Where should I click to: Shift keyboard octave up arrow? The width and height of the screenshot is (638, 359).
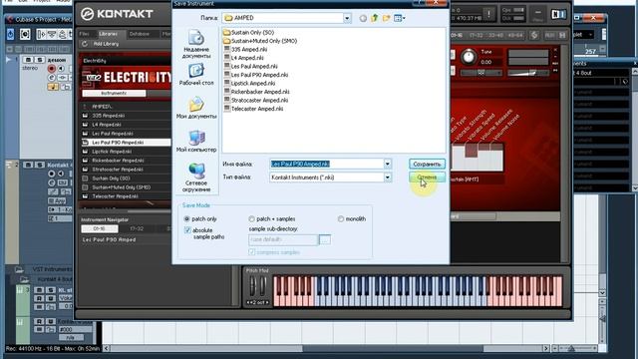pyautogui.click(x=267, y=302)
